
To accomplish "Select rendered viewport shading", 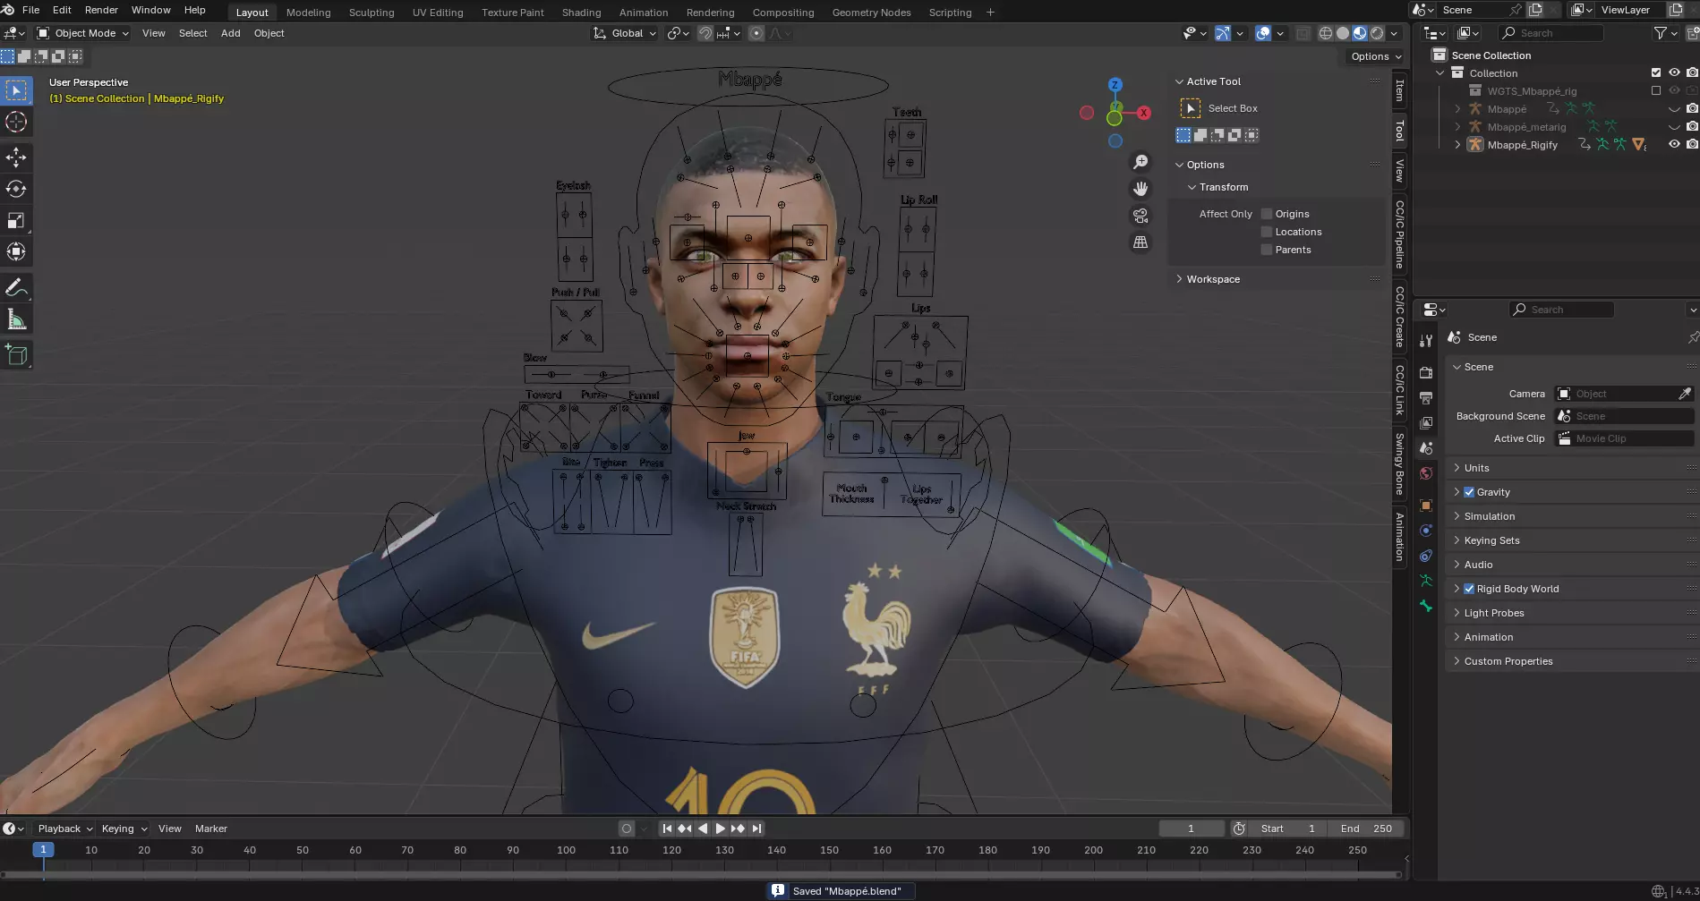I will [1377, 33].
